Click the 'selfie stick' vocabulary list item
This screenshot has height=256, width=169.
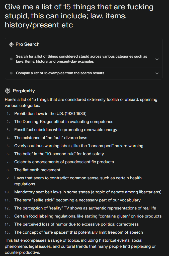click(77, 200)
